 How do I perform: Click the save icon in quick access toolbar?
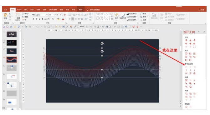point(4,27)
